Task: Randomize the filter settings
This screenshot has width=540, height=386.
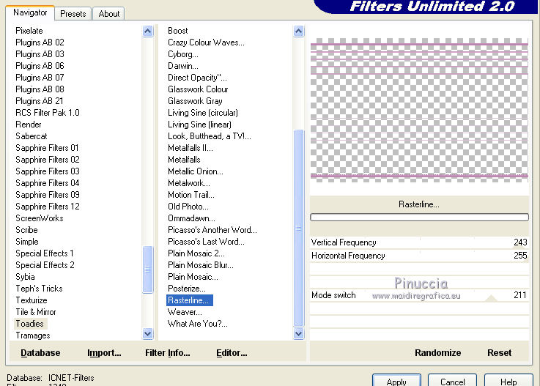Action: point(437,352)
